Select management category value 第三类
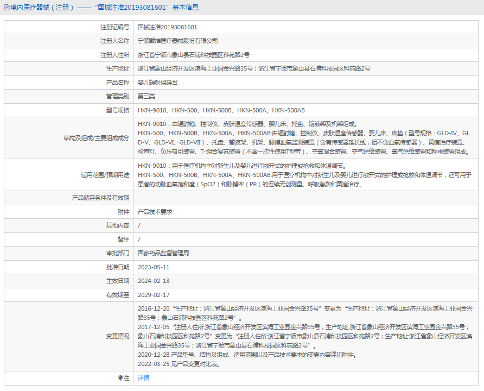 (x=147, y=96)
